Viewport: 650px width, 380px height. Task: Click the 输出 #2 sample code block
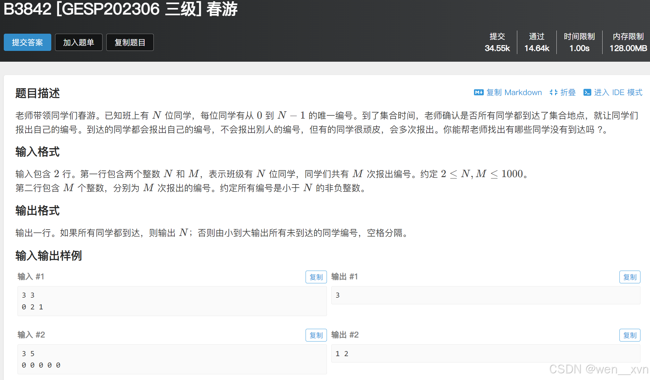(485, 354)
